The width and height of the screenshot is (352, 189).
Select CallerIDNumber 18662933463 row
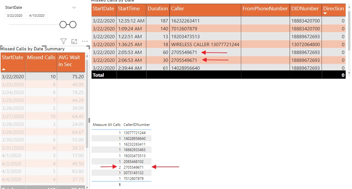point(121,150)
